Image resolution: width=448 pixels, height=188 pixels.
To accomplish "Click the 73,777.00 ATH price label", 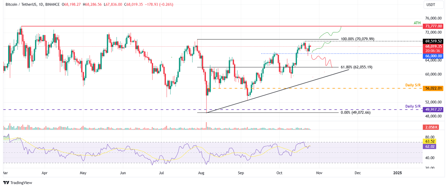I will [433, 26].
